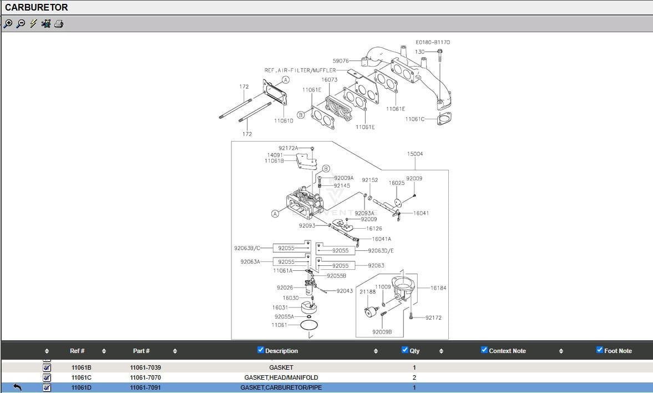This screenshot has width=653, height=393.
Task: Open the note icon for row 11061D
Action: 47,387
